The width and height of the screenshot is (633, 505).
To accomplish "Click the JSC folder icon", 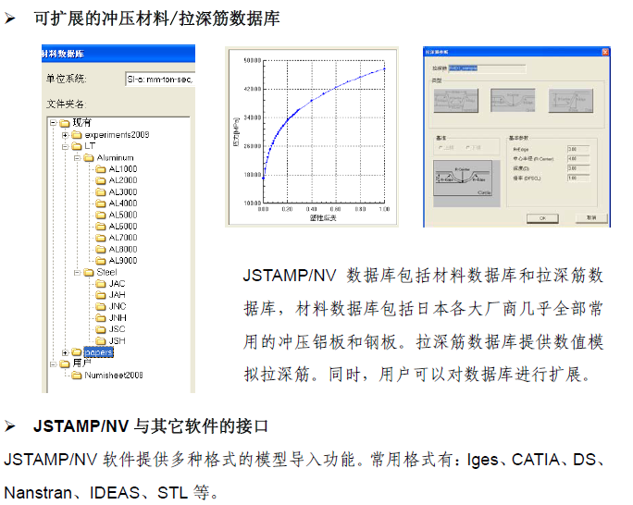I will (101, 329).
